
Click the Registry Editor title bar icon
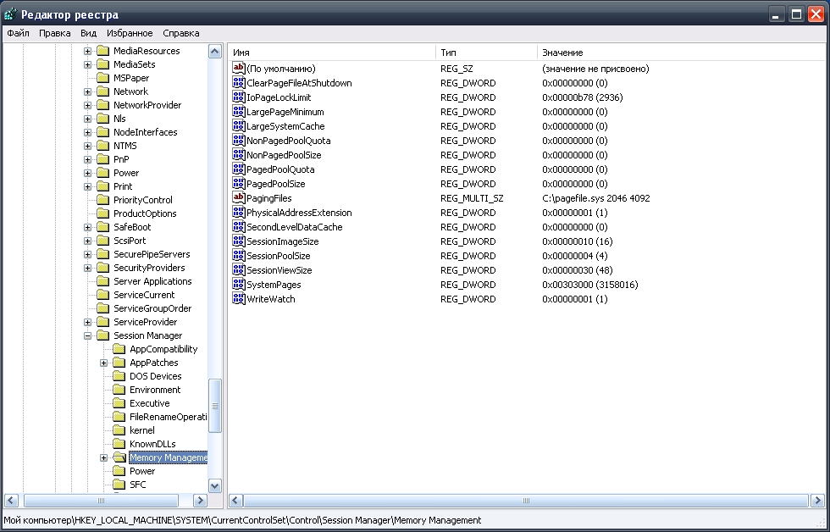pos(10,14)
